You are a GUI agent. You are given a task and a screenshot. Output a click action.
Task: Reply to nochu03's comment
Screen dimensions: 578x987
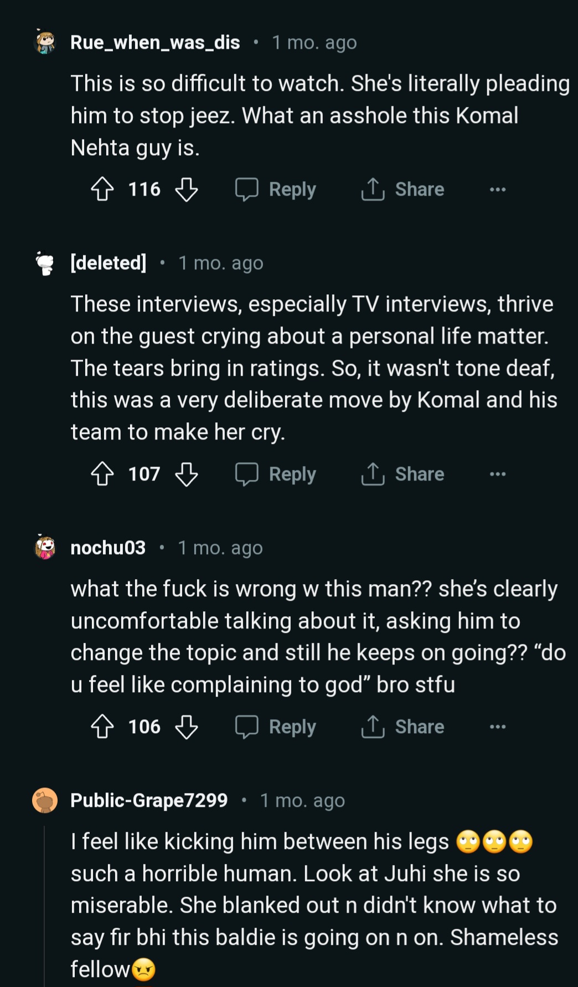coord(276,727)
